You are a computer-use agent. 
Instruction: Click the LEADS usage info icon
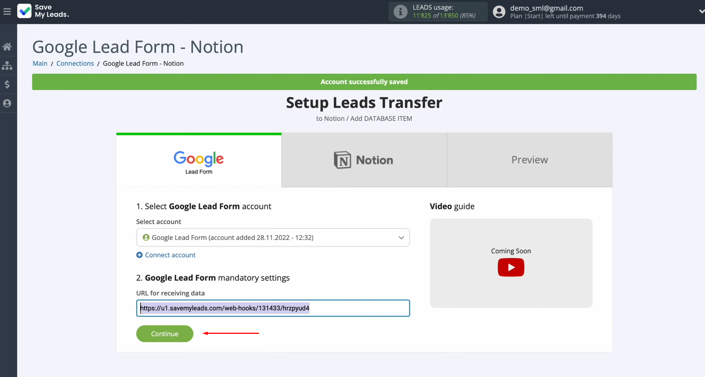pos(400,12)
